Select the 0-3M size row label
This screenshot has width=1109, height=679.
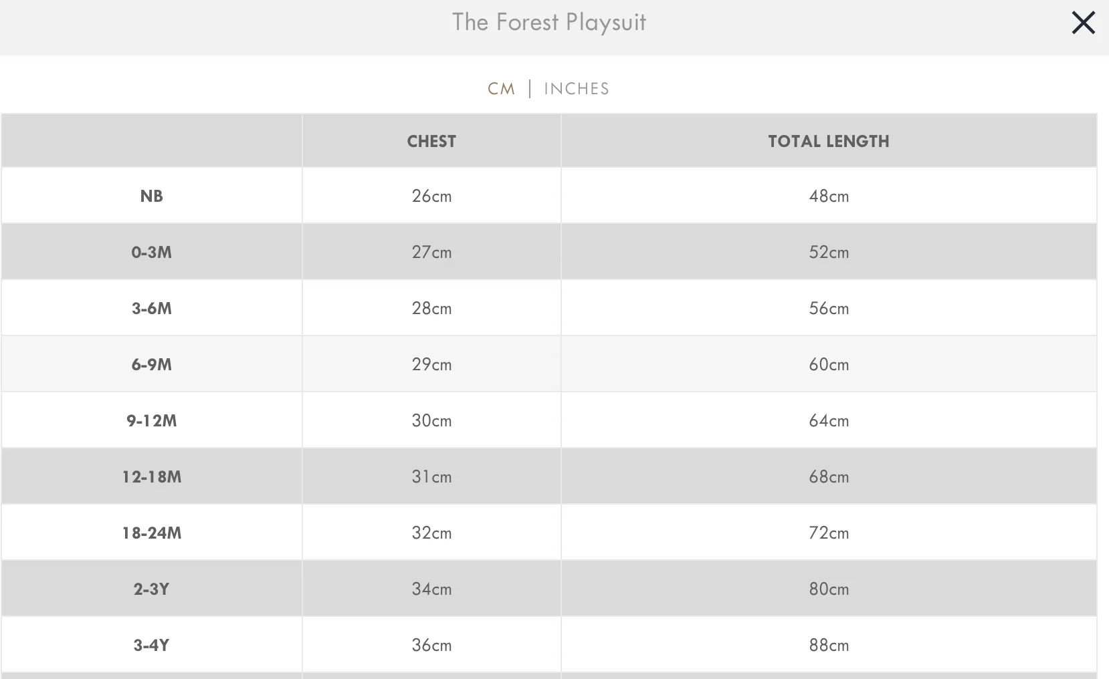(x=151, y=252)
